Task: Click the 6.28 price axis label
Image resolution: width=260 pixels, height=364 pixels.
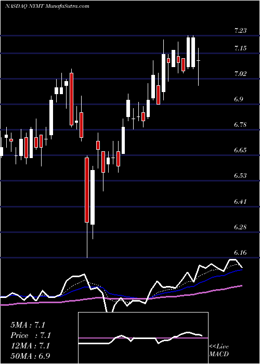Action: point(240,227)
